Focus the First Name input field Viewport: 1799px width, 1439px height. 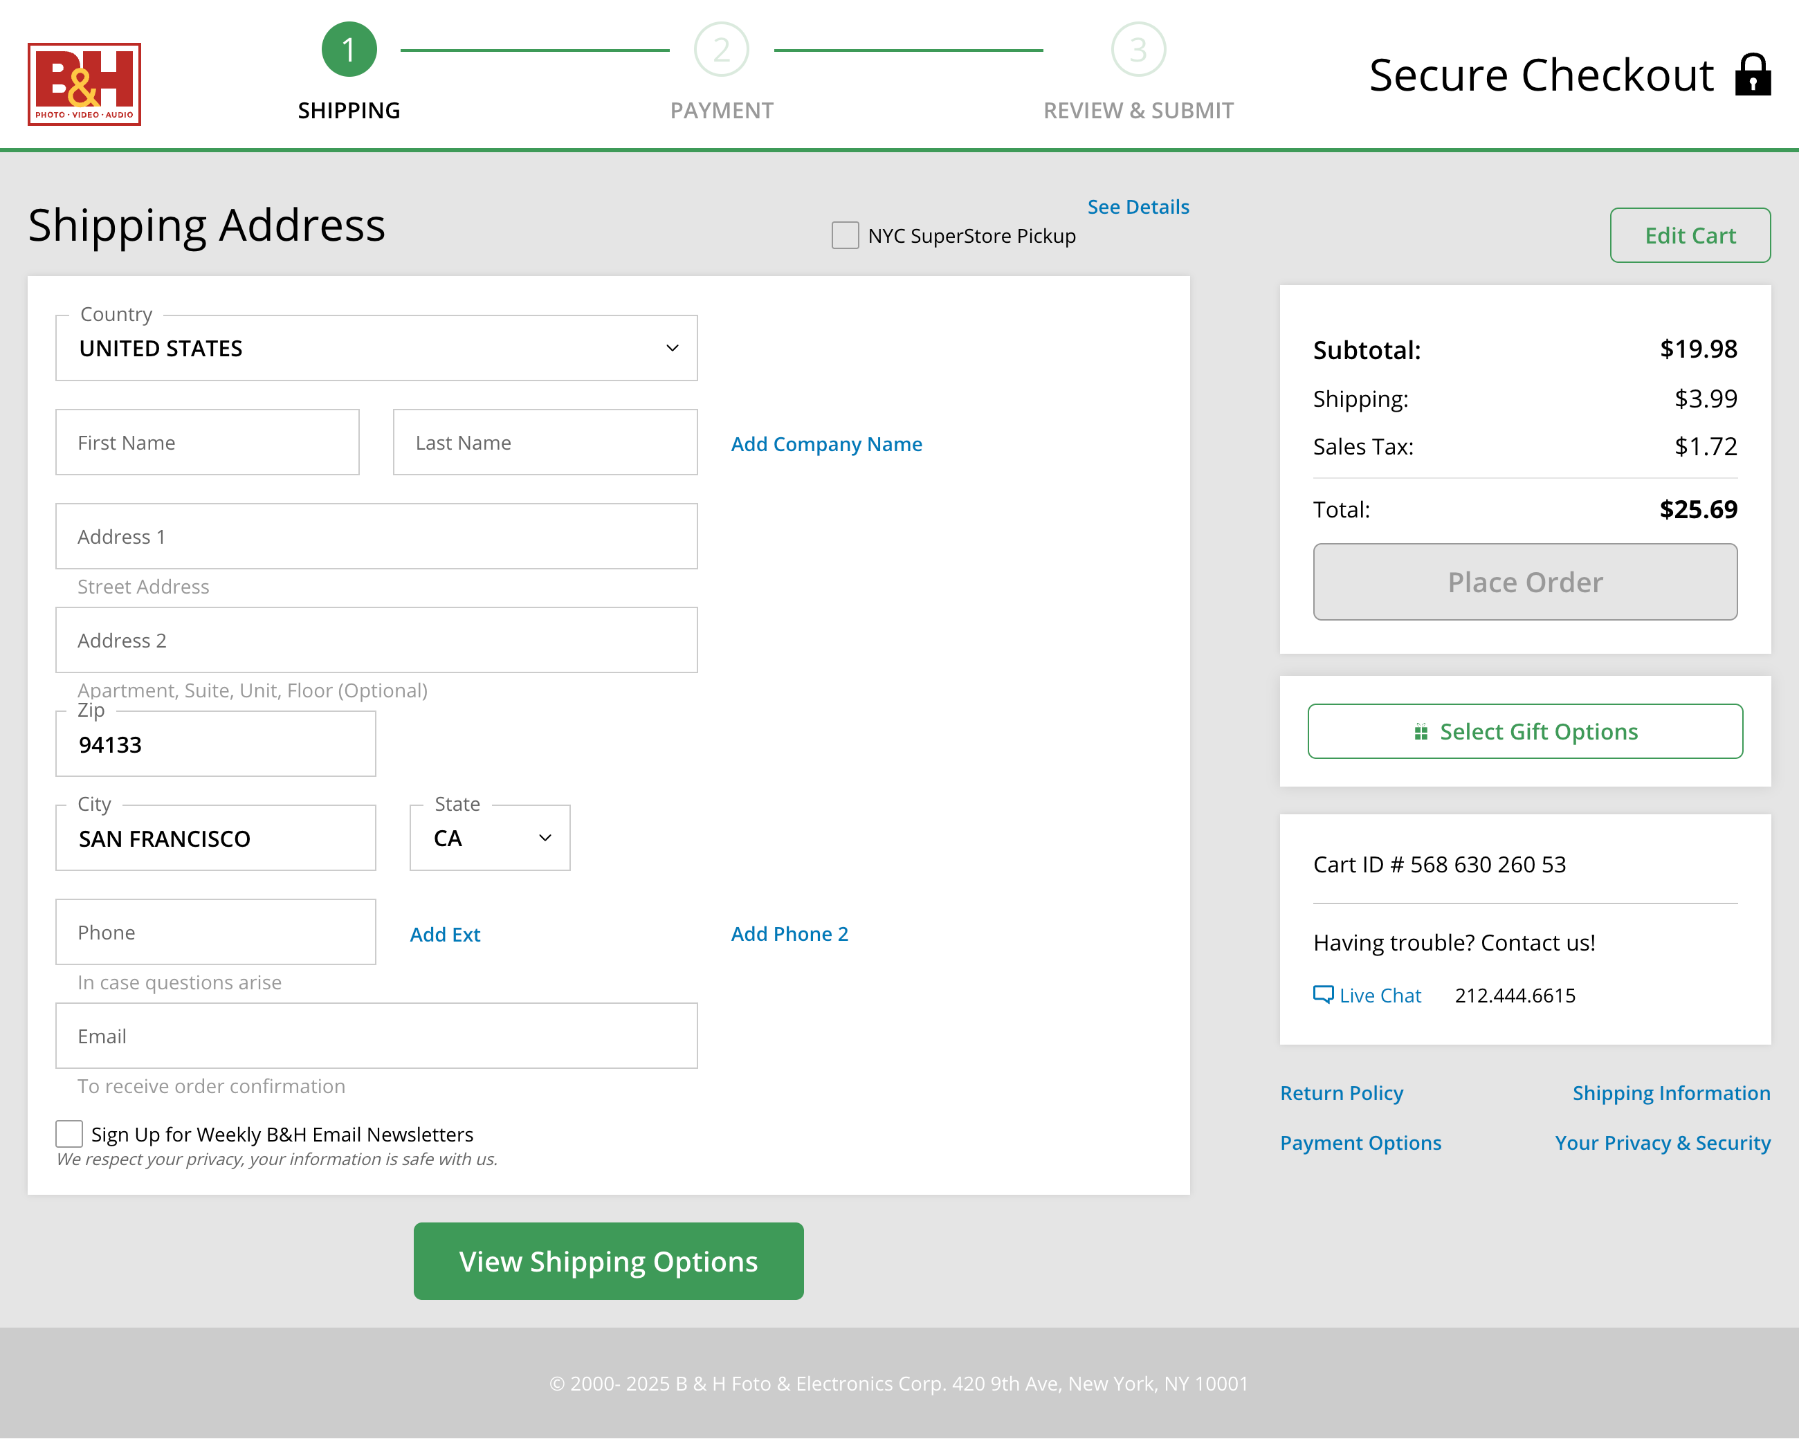tap(207, 442)
